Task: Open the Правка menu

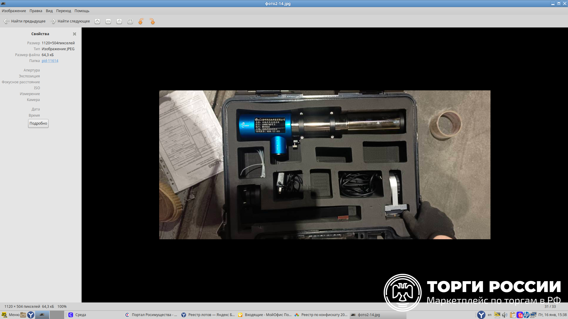Action: click(x=36, y=11)
